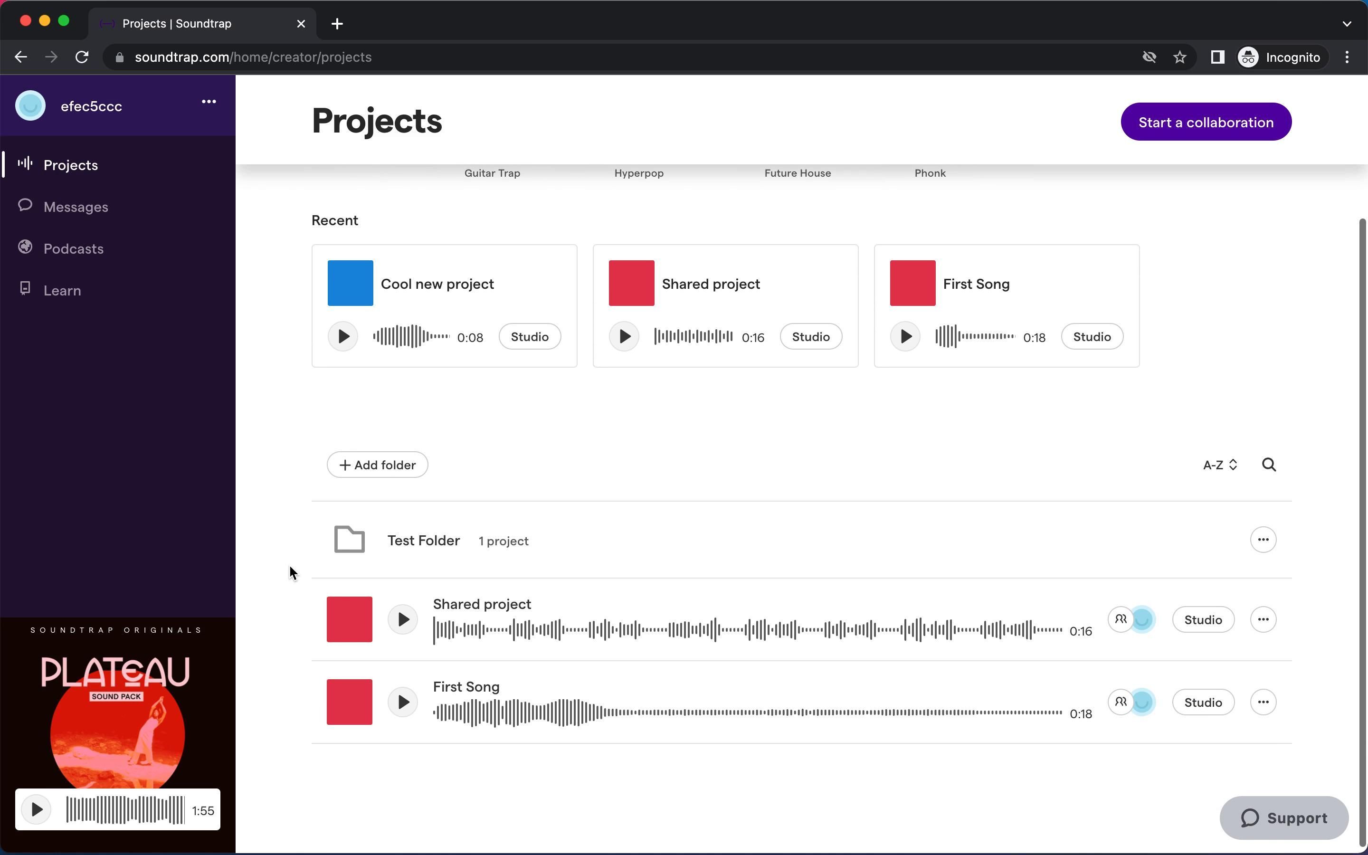Click Start a collaboration button
This screenshot has height=855, width=1368.
point(1205,122)
